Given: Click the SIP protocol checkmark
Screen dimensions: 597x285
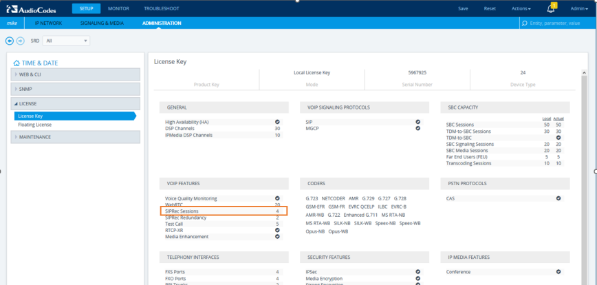Looking at the screenshot, I should 417,122.
